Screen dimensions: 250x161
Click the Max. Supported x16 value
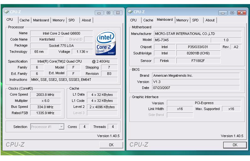[231, 109]
